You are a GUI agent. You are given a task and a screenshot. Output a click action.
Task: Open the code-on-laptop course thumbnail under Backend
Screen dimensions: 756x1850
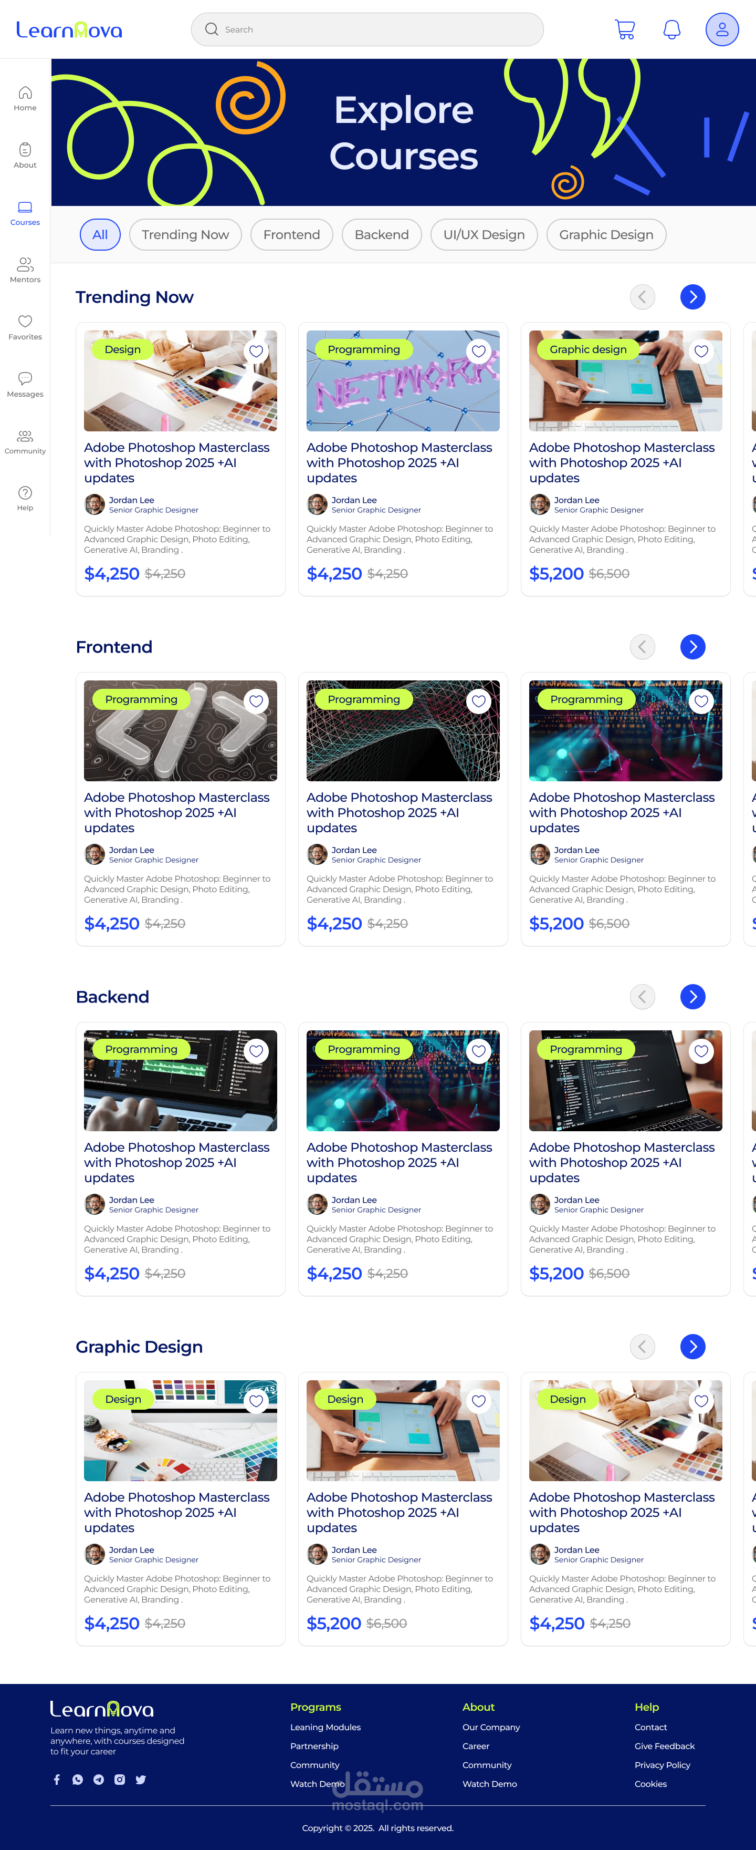[625, 1080]
